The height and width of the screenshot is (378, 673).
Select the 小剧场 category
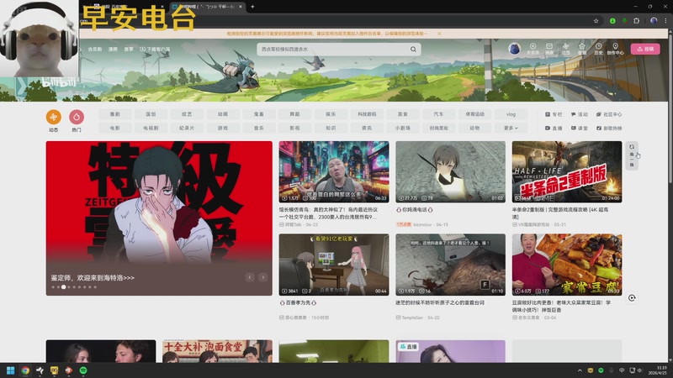tap(403, 129)
